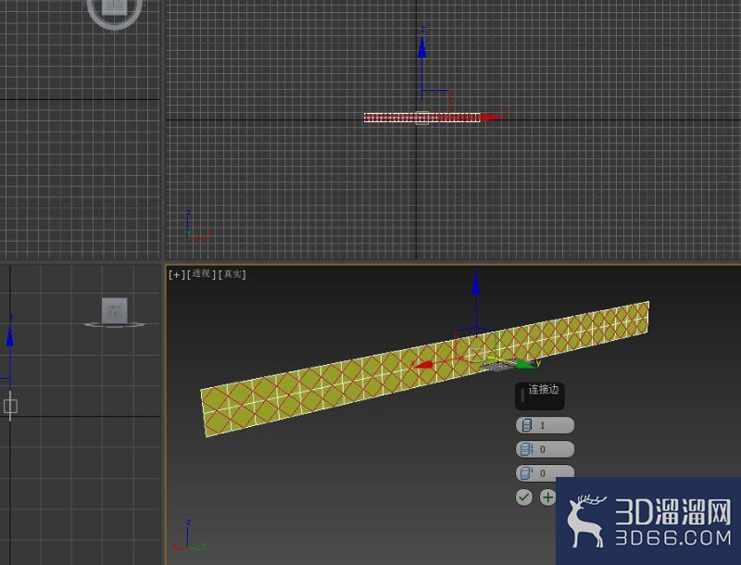Viewport: 741px width, 565px height.
Task: Click the blue Z-axis arrow in left viewport
Action: click(9, 336)
